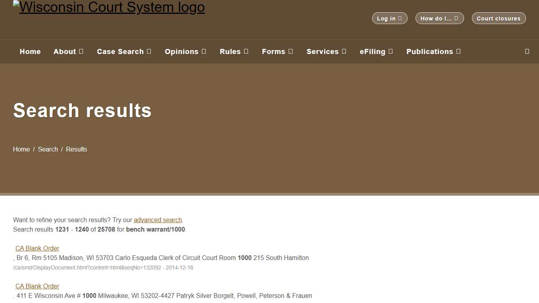Select the dropdown arrow on Opinions
Image resolution: width=539 pixels, height=303 pixels.
[x=204, y=51]
